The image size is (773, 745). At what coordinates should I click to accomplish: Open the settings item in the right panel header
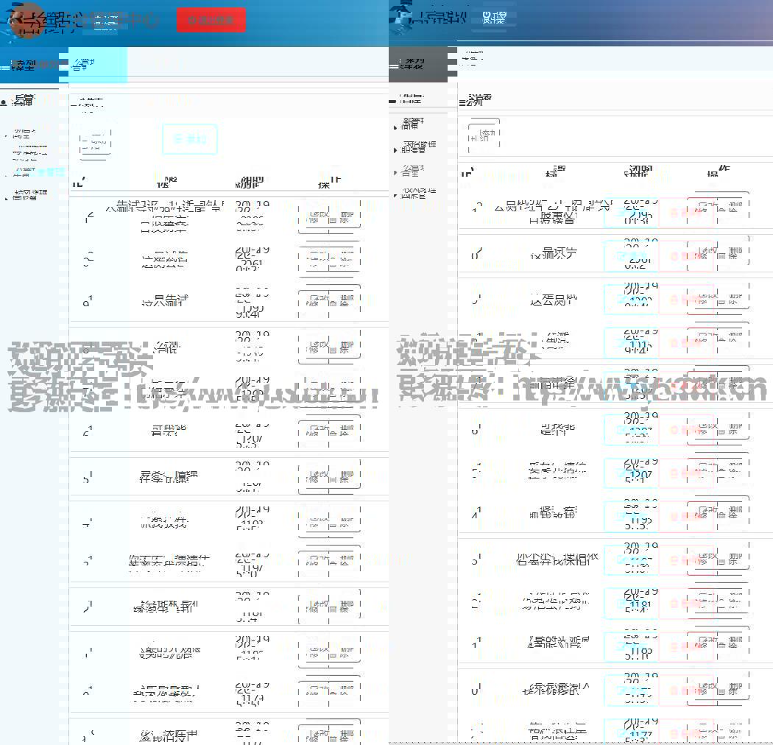point(494,18)
